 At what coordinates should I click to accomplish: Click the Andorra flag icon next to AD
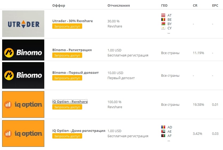[x=163, y=127]
